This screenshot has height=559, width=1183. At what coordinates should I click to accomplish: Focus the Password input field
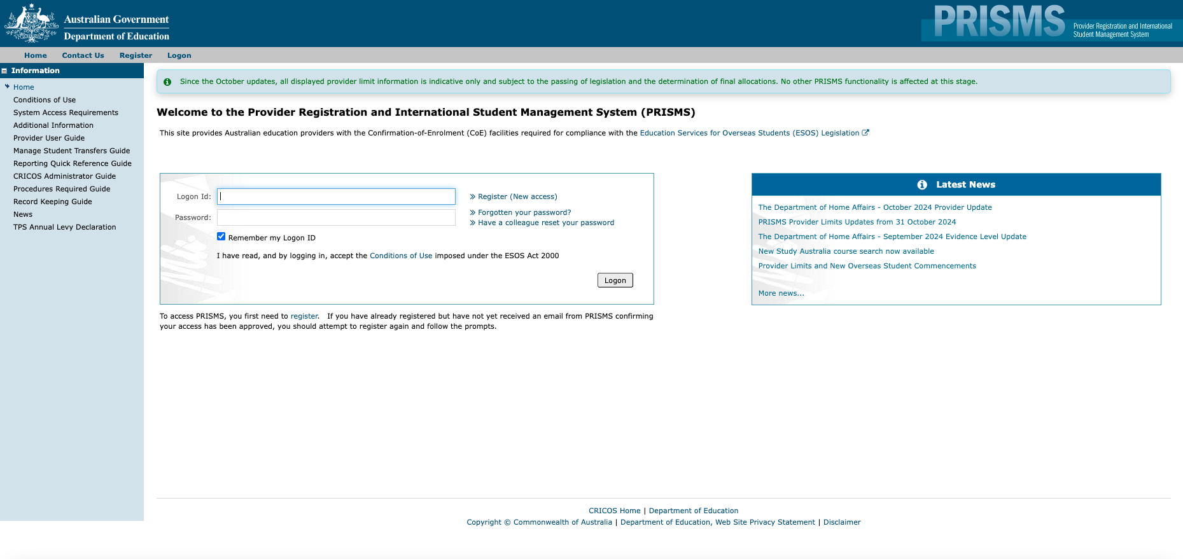click(x=336, y=217)
